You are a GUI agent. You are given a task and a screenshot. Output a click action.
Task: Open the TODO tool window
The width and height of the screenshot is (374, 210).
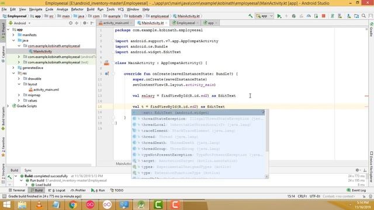[x=117, y=190]
